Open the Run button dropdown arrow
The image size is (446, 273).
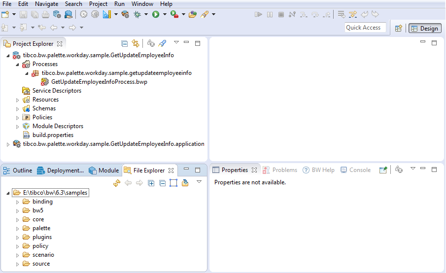165,14
